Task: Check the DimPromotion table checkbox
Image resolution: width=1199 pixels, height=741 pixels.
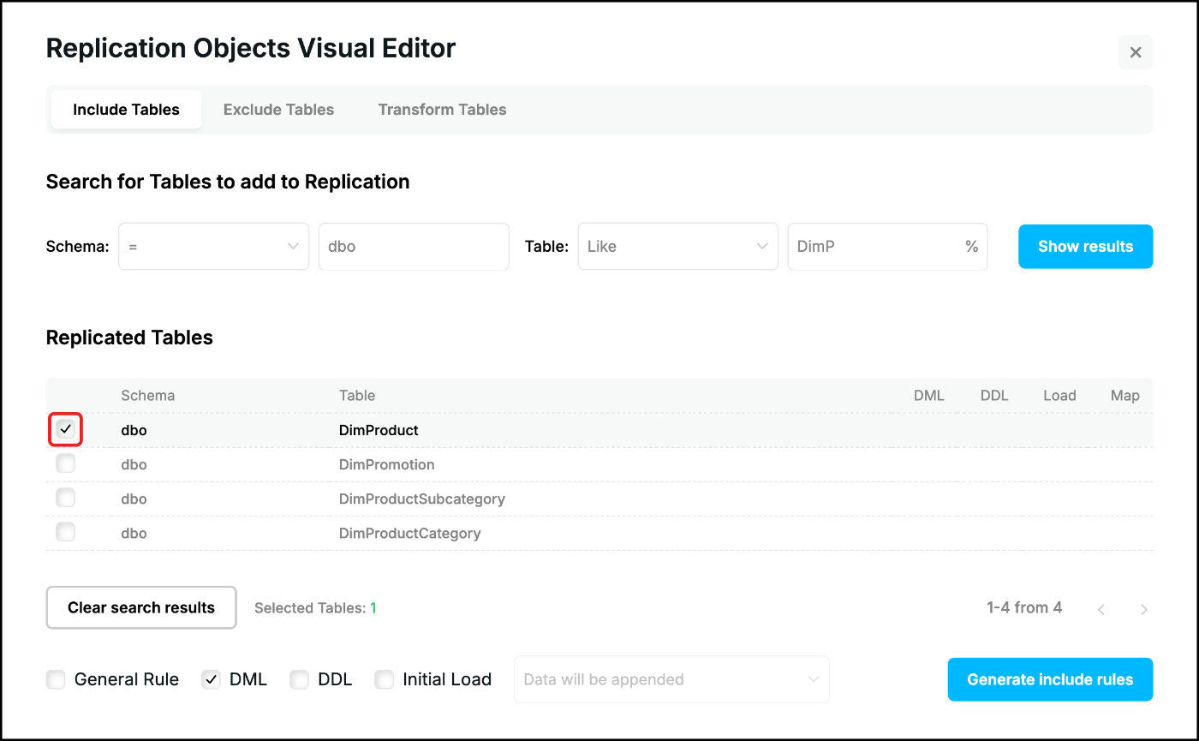Action: click(x=65, y=463)
